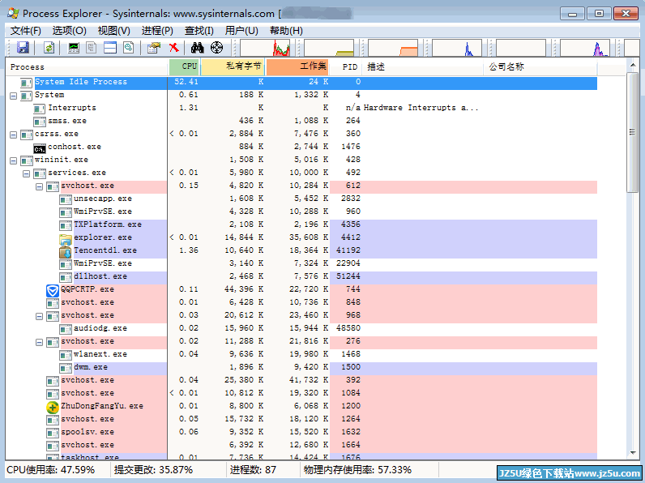645x483 pixels.
Task: Click the CPU使用率 47.59% status entry
Action: 50,470
